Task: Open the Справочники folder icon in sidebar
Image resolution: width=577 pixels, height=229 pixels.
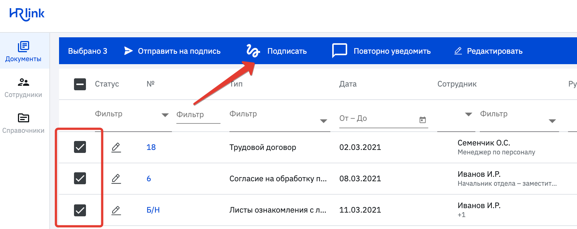Action: [23, 117]
